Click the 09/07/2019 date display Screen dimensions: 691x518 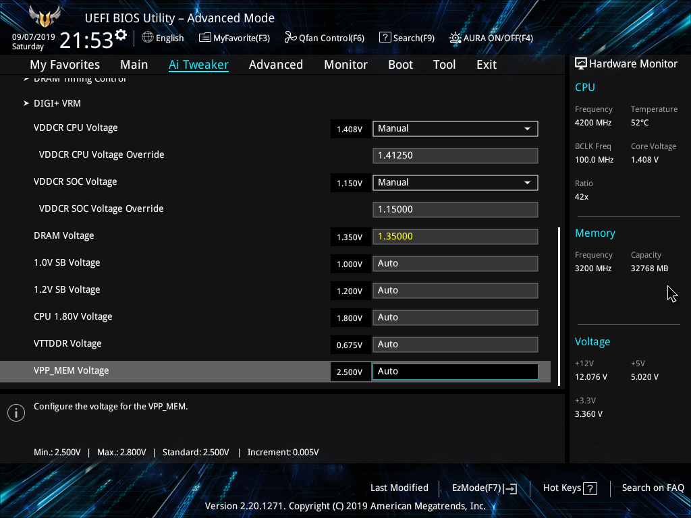34,37
